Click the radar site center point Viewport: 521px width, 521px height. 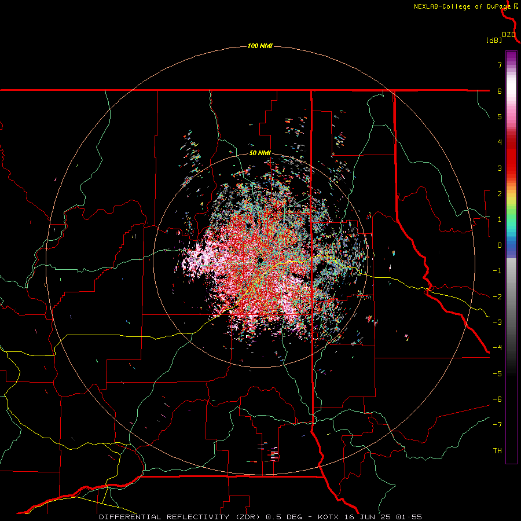[260, 260]
